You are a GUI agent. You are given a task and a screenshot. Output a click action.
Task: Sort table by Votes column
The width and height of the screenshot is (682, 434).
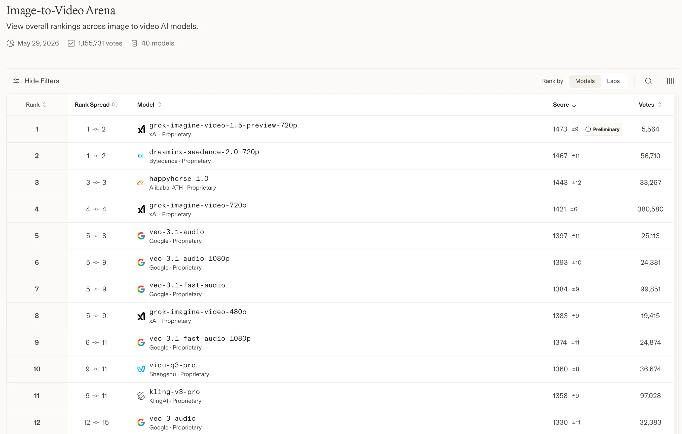(650, 105)
